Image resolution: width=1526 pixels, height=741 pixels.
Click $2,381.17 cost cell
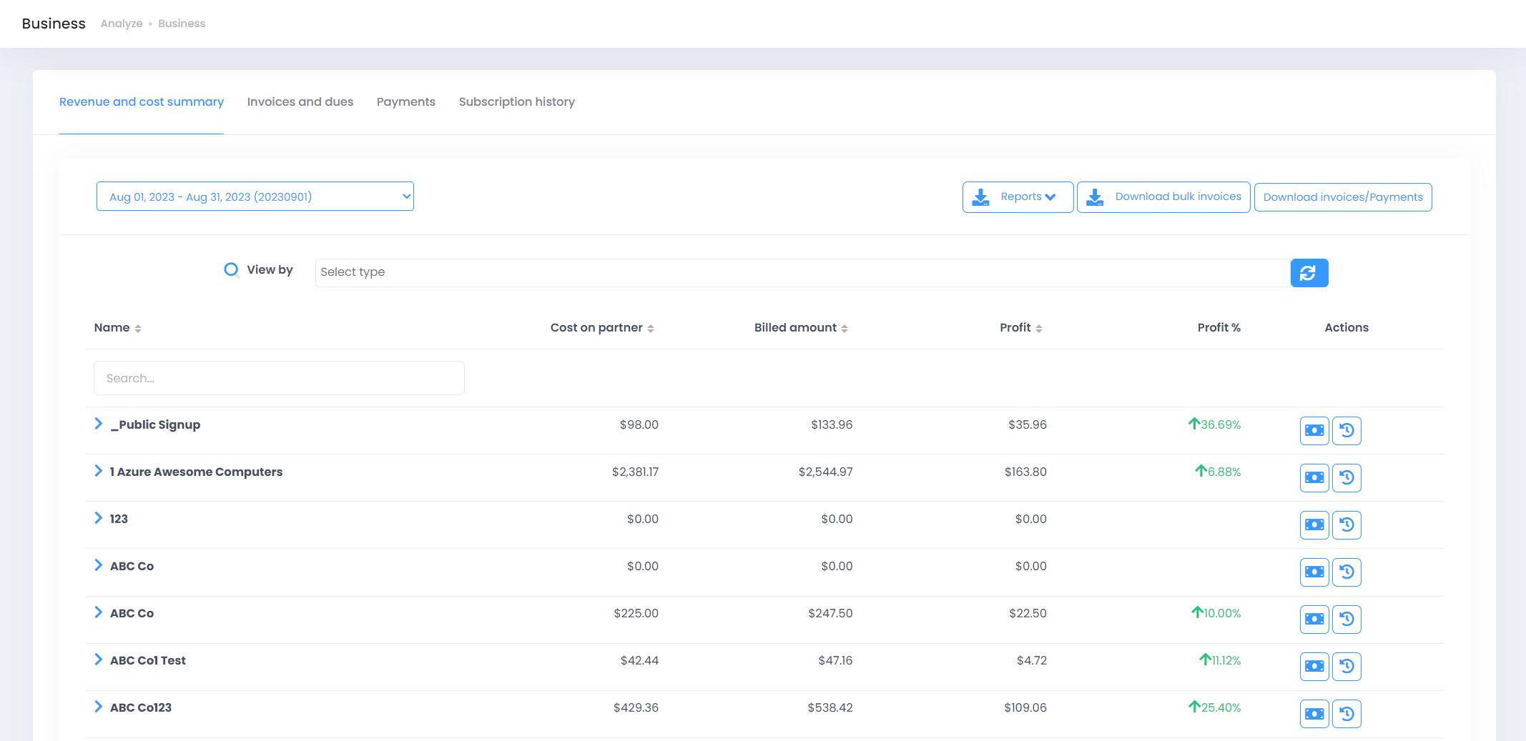pos(635,472)
